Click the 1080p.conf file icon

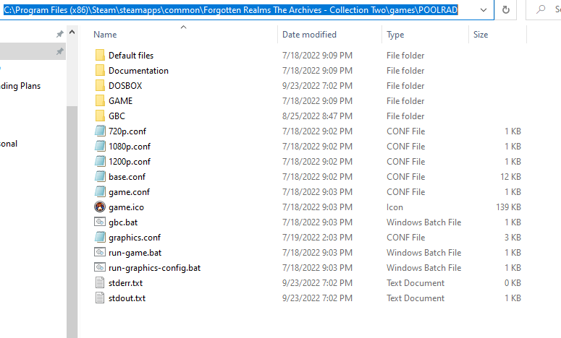point(100,147)
